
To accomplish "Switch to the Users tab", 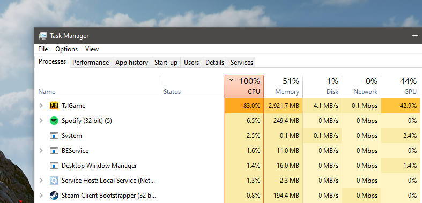I will pyautogui.click(x=191, y=63).
